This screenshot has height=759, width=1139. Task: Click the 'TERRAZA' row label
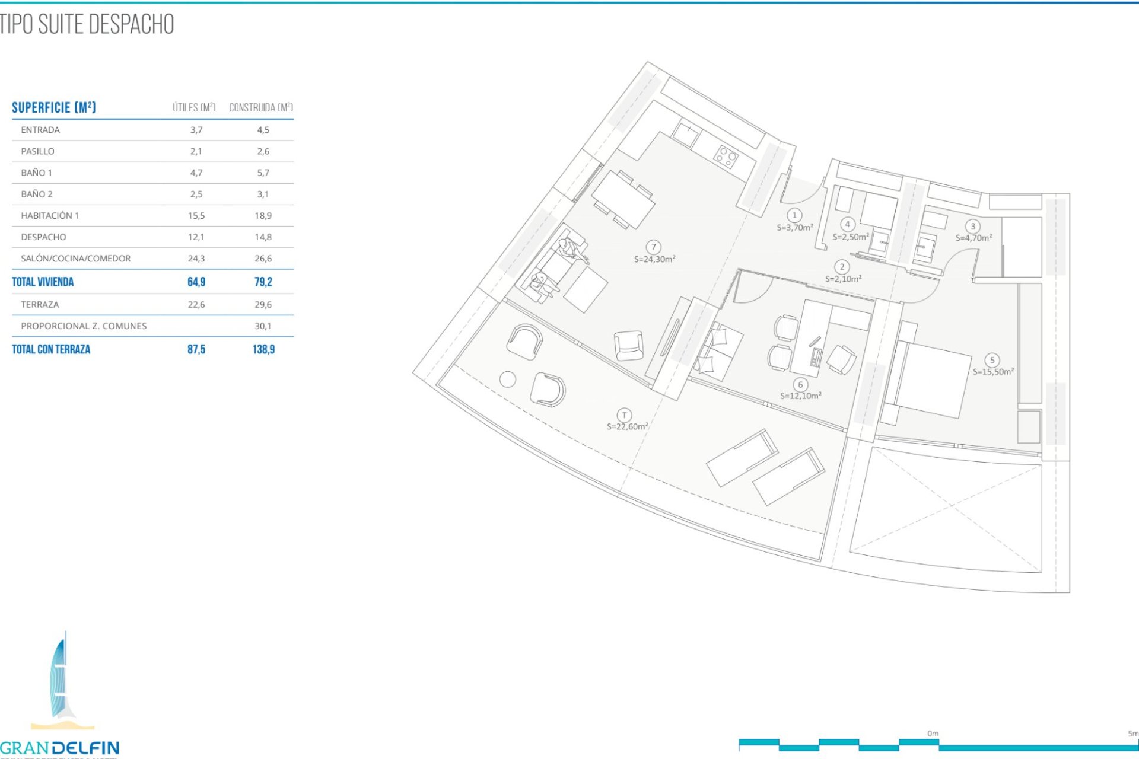pyautogui.click(x=40, y=304)
